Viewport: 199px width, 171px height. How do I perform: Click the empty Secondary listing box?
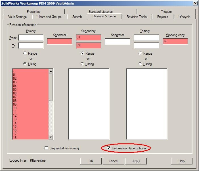coord(89,104)
